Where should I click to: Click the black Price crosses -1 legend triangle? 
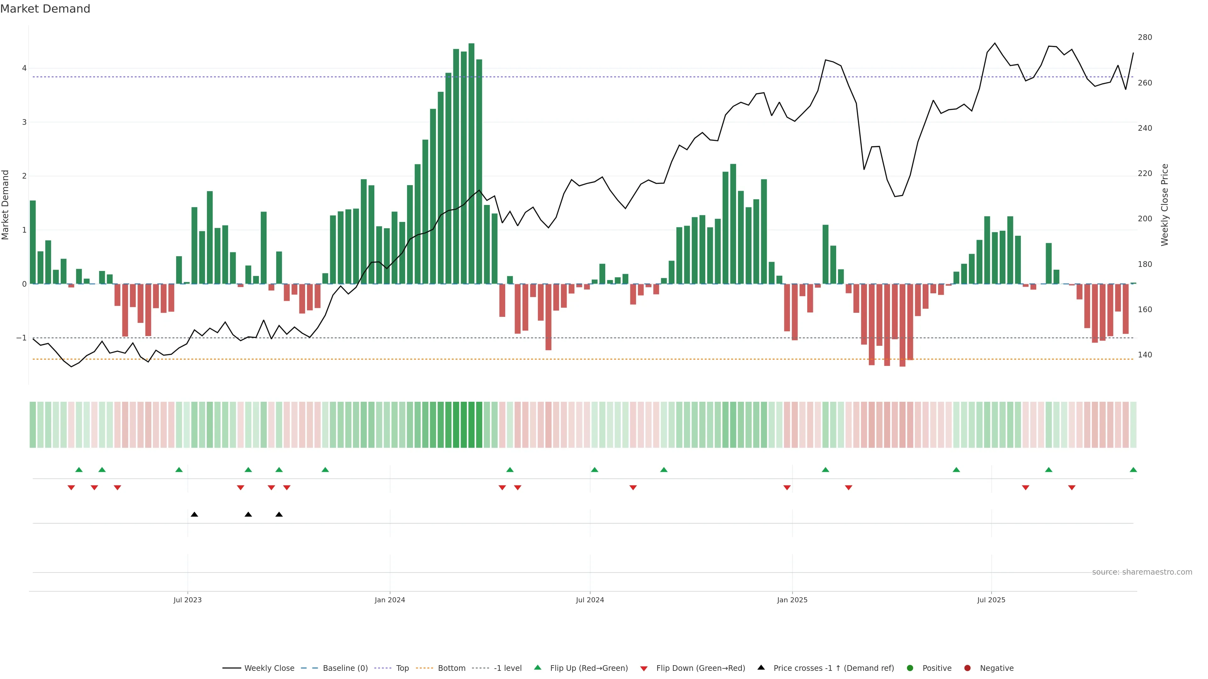(x=761, y=668)
